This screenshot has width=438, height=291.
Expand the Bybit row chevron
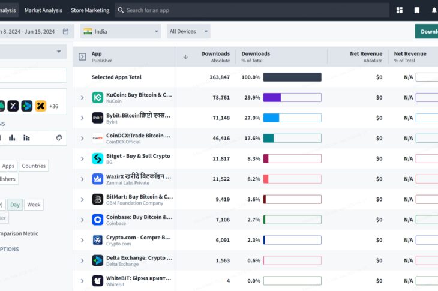(82, 118)
